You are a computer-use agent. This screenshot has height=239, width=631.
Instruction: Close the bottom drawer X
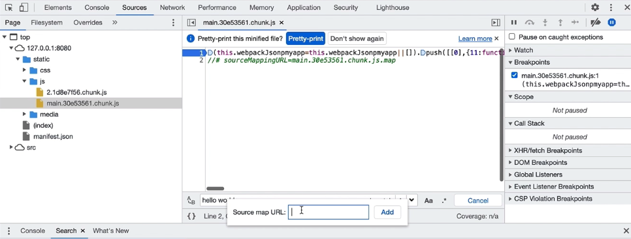click(x=626, y=231)
